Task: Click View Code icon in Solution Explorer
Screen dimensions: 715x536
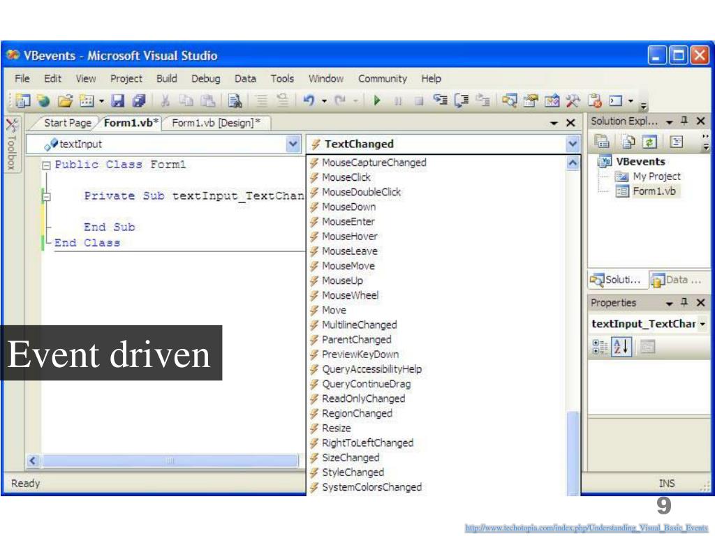Action: pos(676,142)
